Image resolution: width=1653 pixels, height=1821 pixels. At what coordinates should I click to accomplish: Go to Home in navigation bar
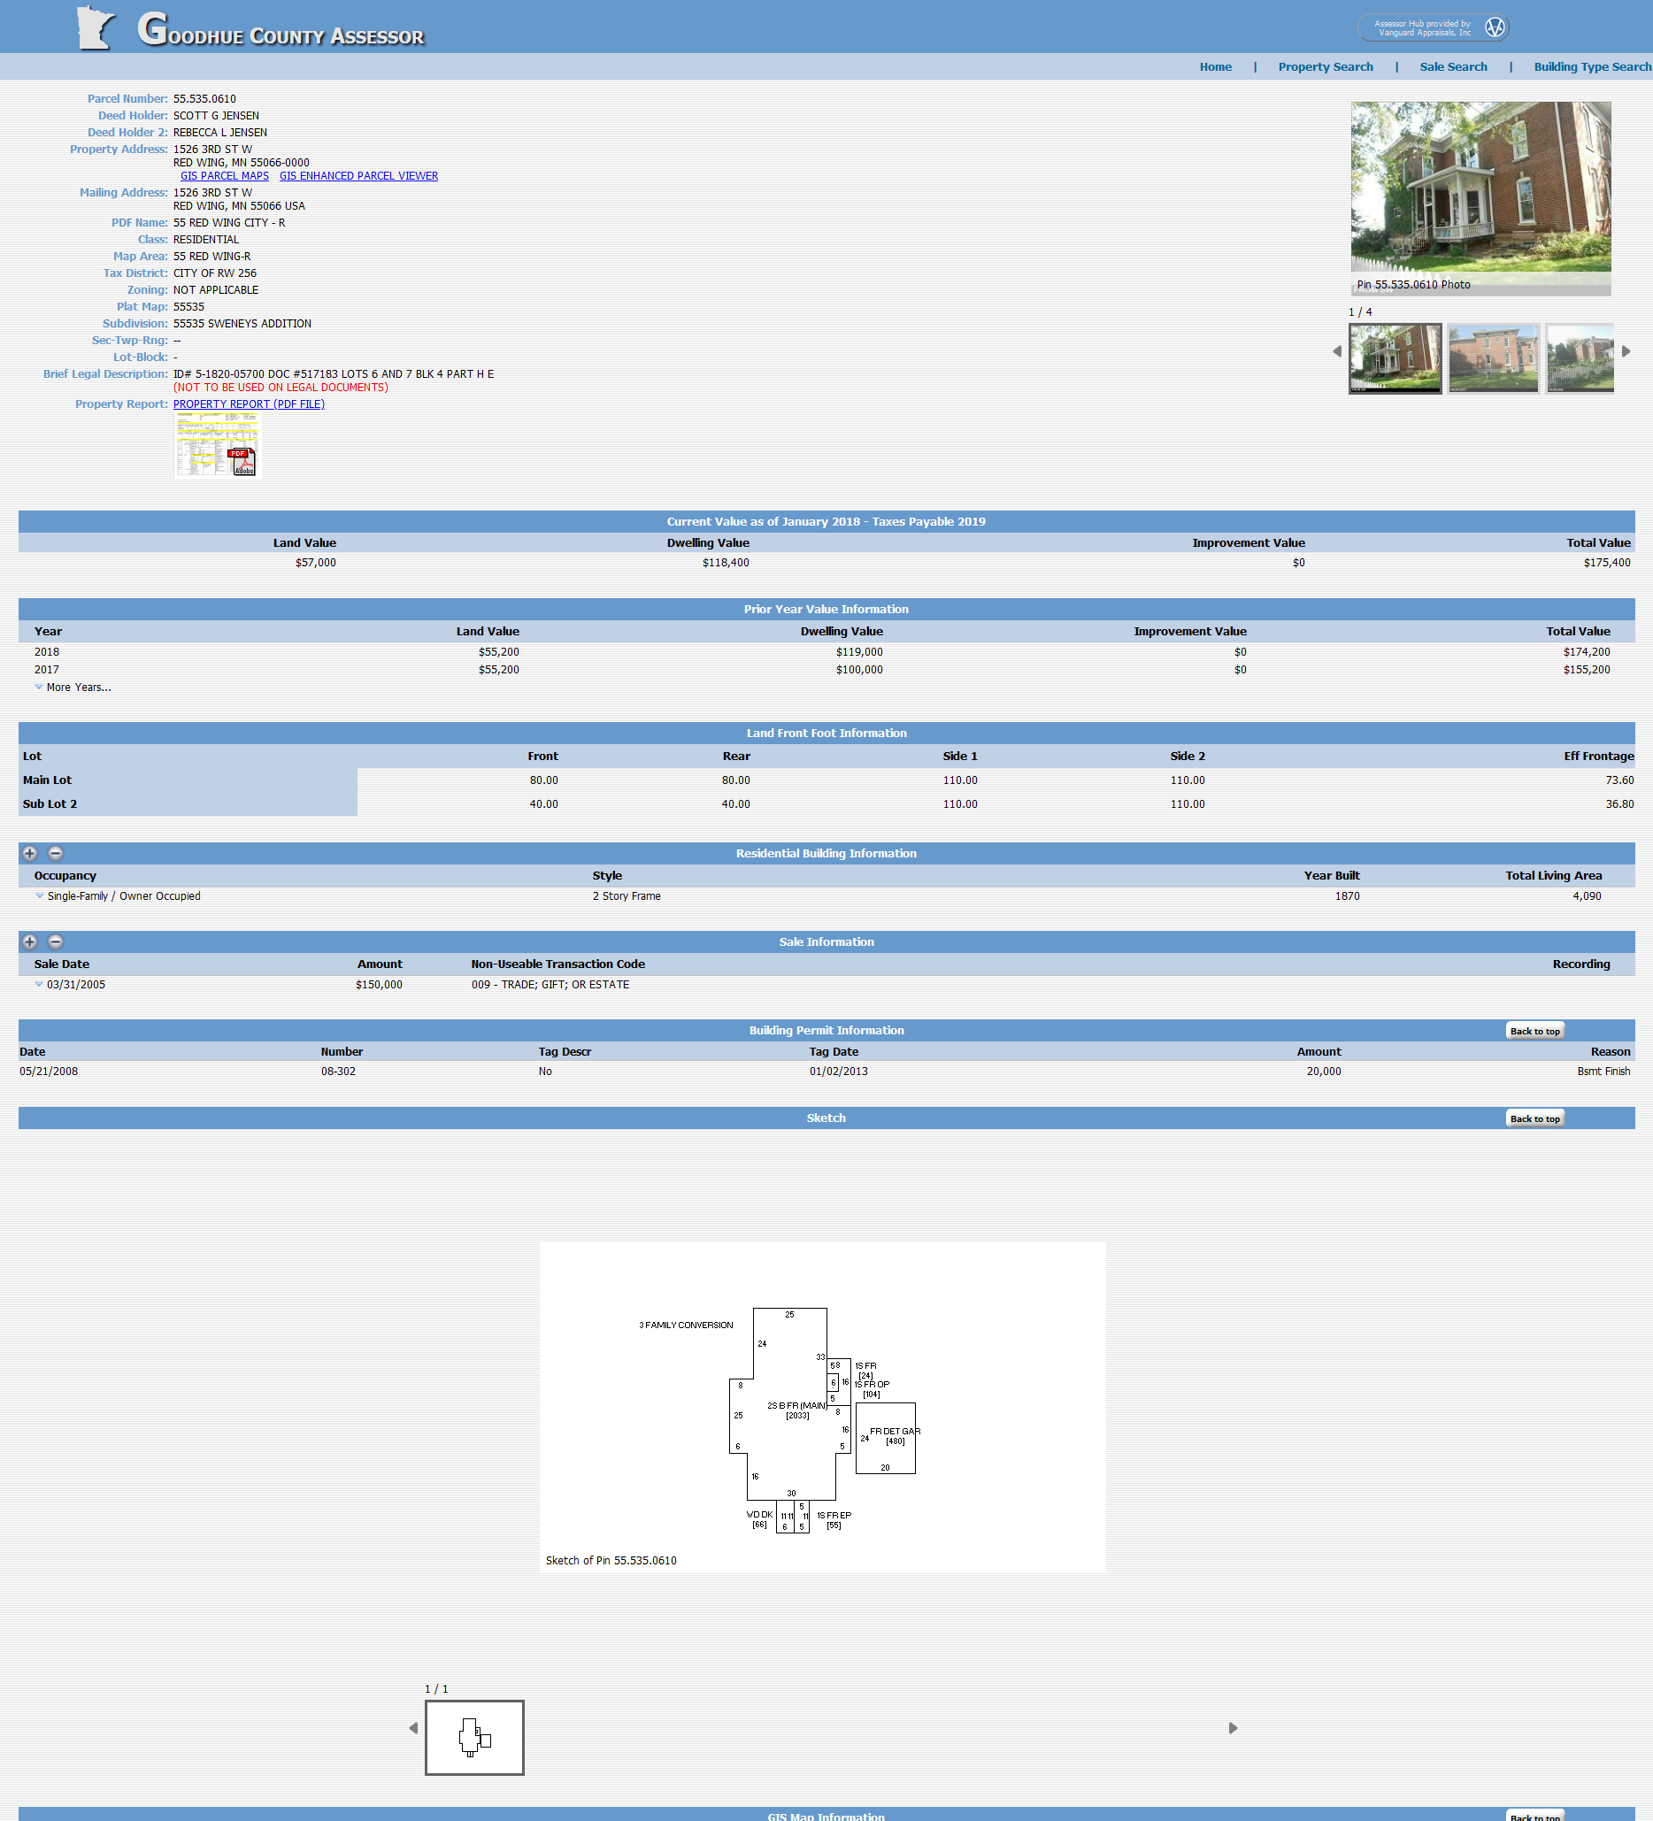(x=1215, y=67)
